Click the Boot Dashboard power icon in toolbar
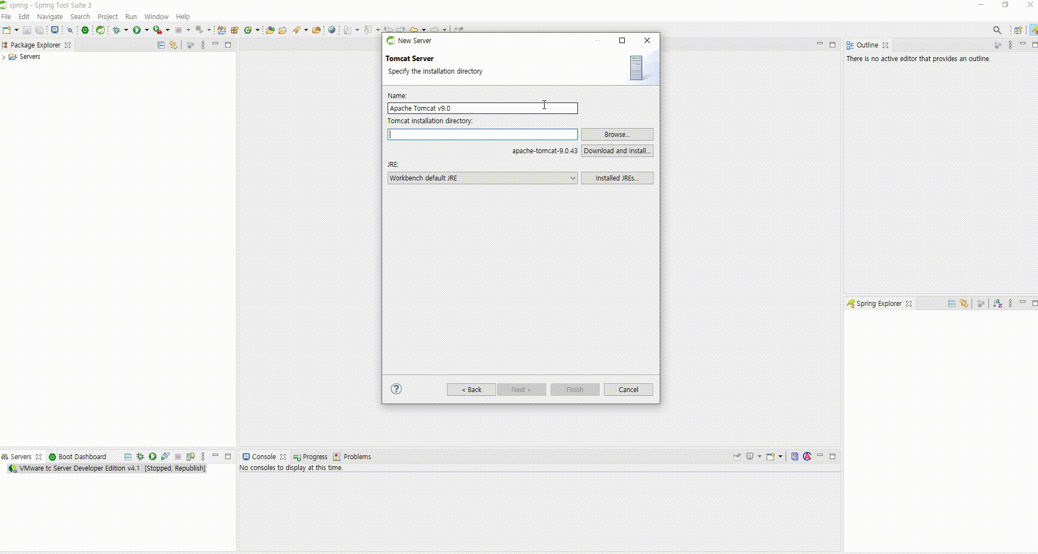The height and width of the screenshot is (554, 1038). coord(85,30)
